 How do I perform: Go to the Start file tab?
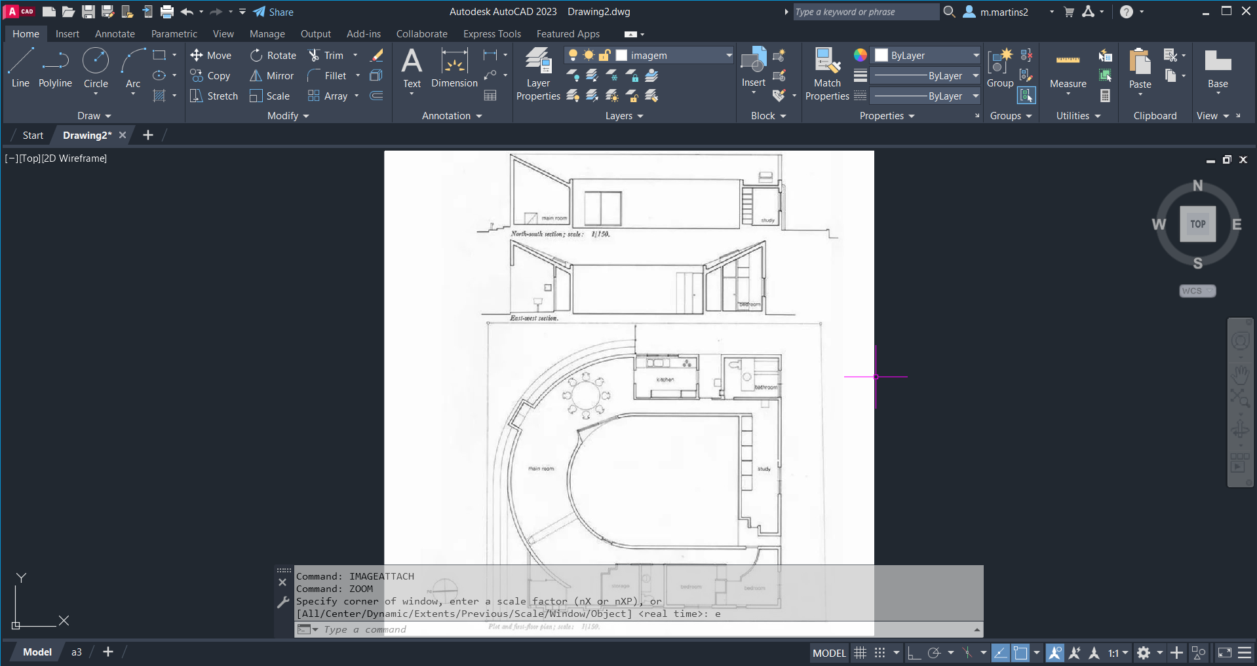click(x=33, y=136)
